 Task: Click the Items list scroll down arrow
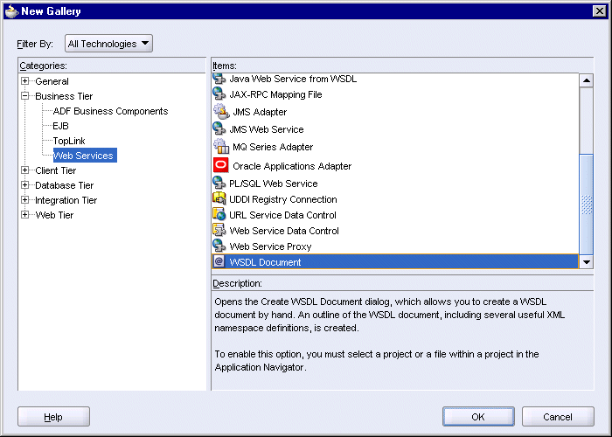[x=587, y=262]
